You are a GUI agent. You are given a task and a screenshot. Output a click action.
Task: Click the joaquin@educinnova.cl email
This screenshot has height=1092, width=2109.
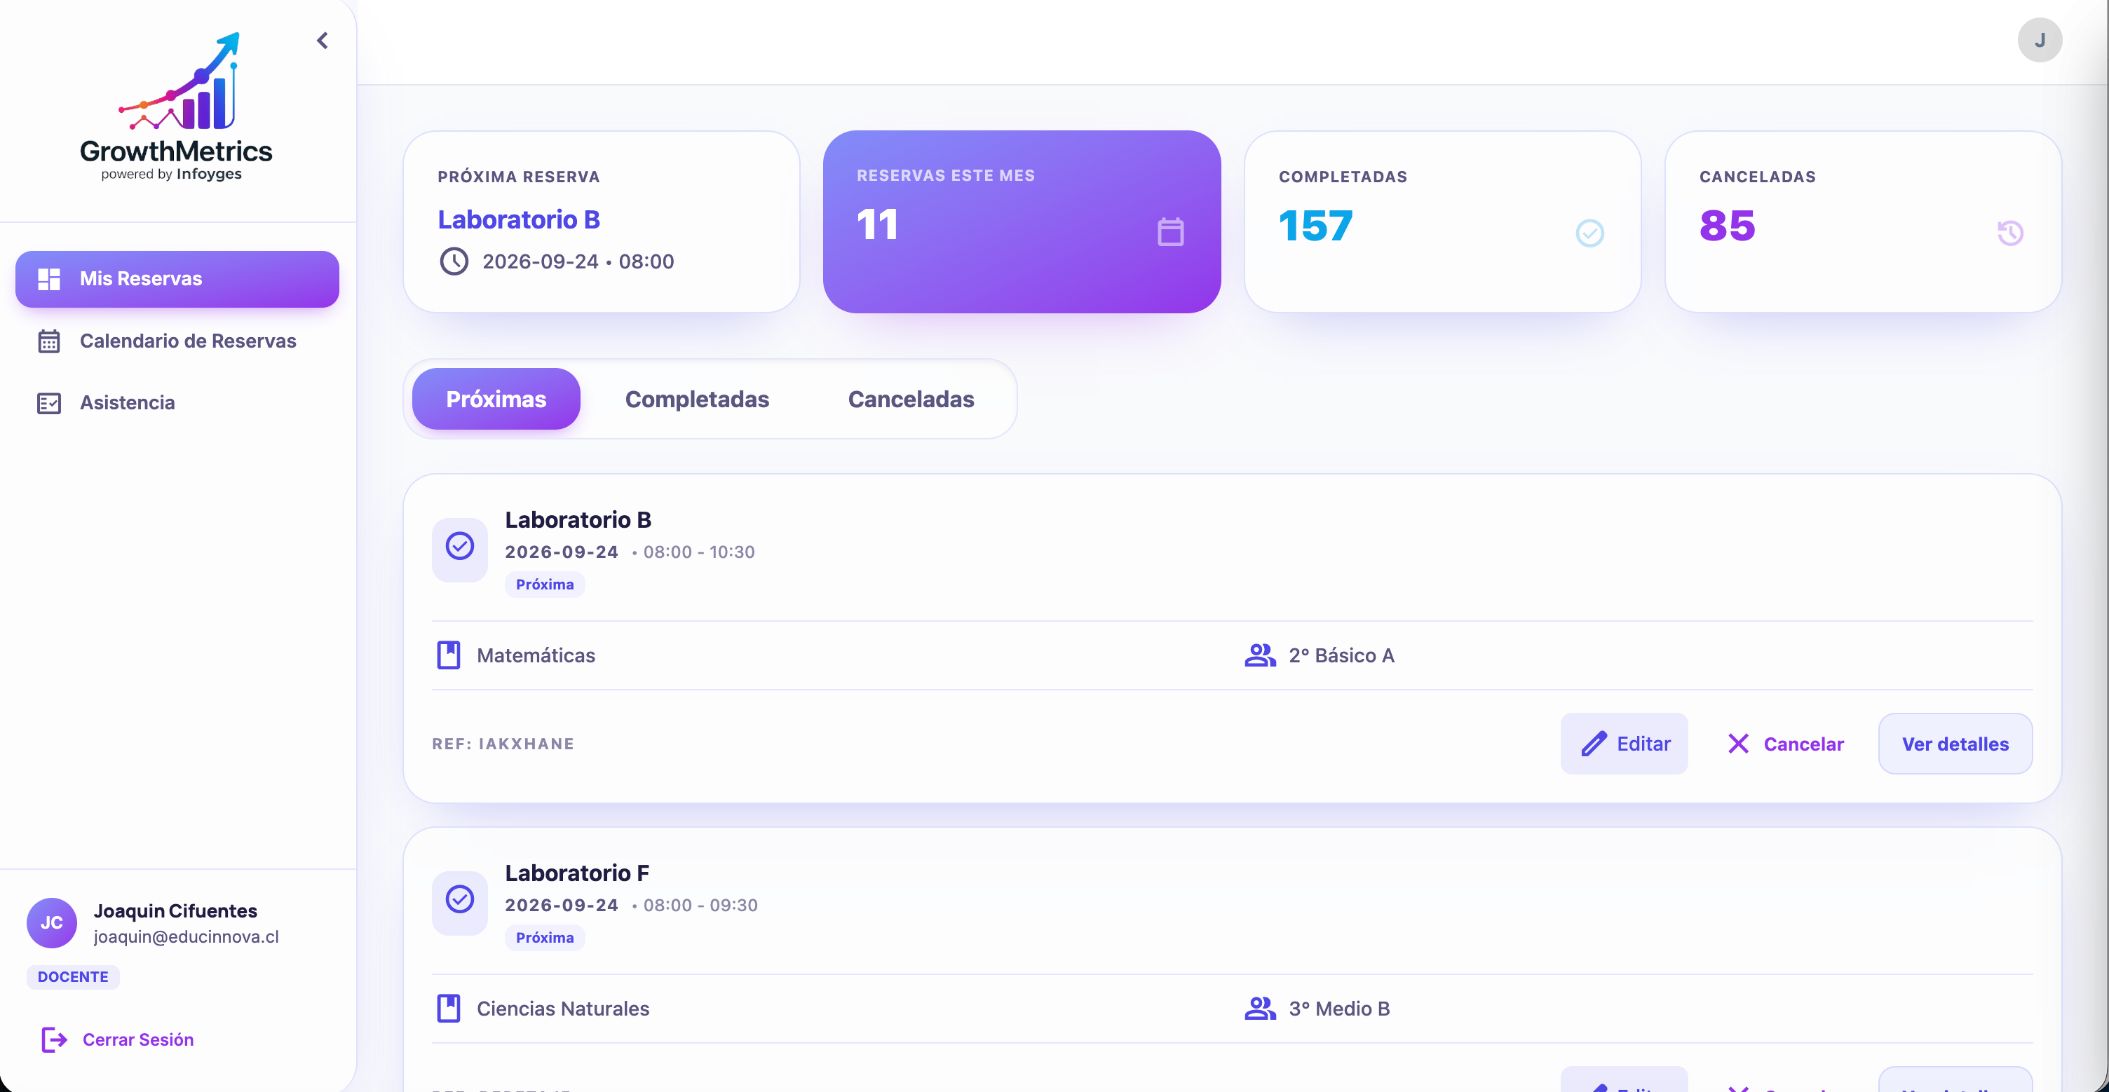click(x=186, y=936)
